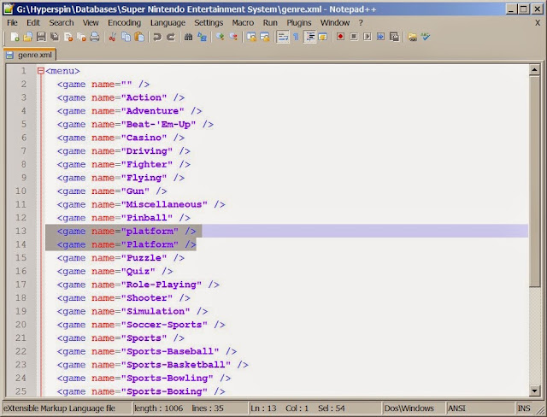
Task: Open the File menu
Action: coord(12,23)
